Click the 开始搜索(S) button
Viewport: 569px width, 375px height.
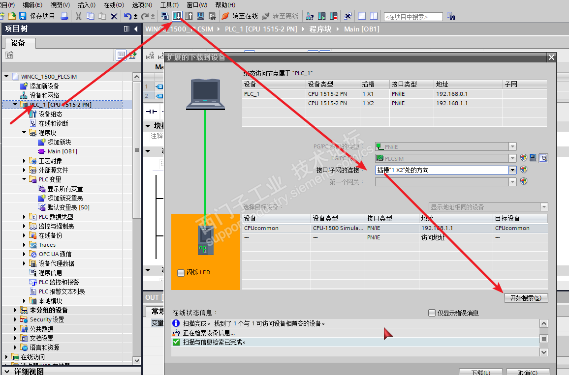click(x=526, y=298)
